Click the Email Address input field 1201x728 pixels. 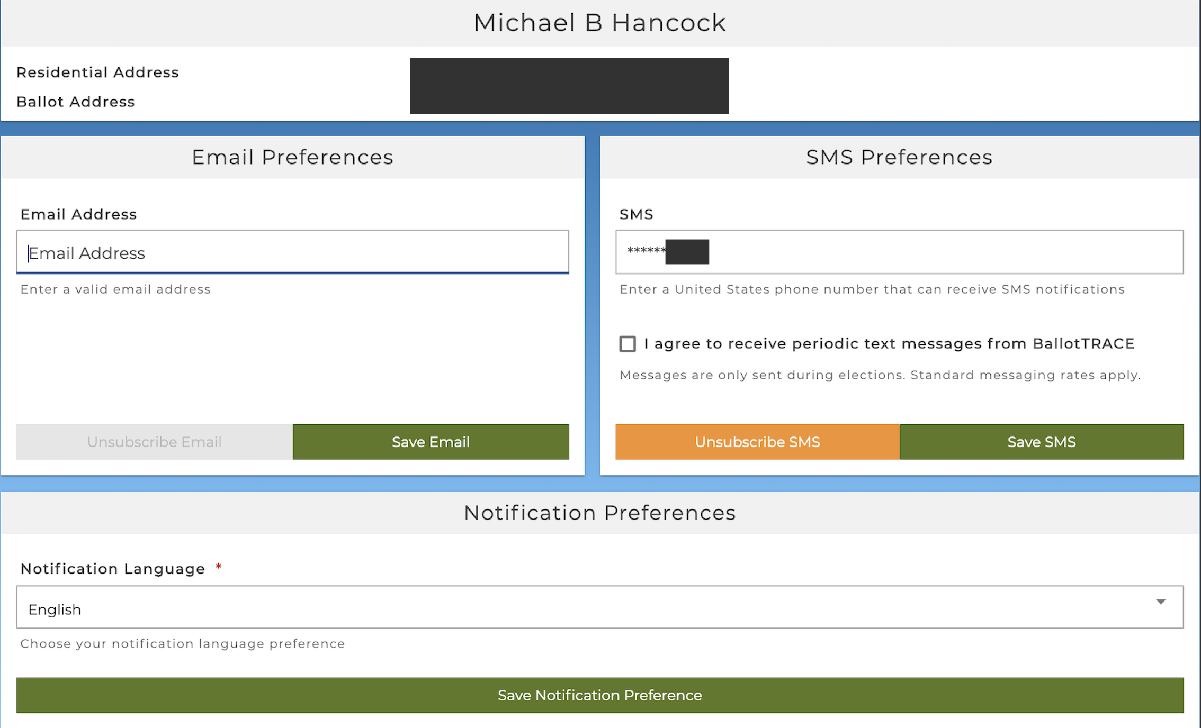click(292, 252)
